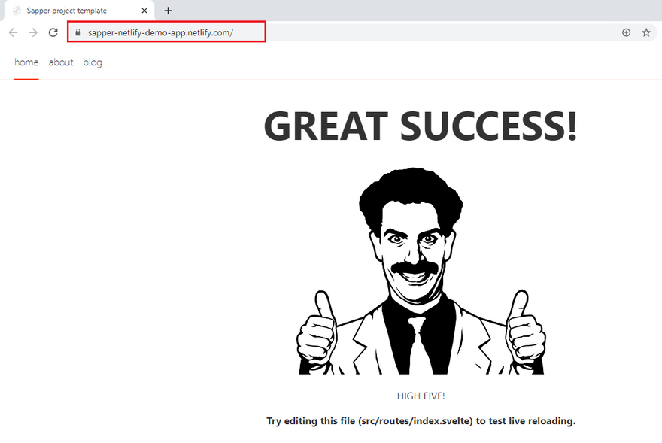Click the padlock site info icon
The image size is (662, 443).
click(x=77, y=32)
